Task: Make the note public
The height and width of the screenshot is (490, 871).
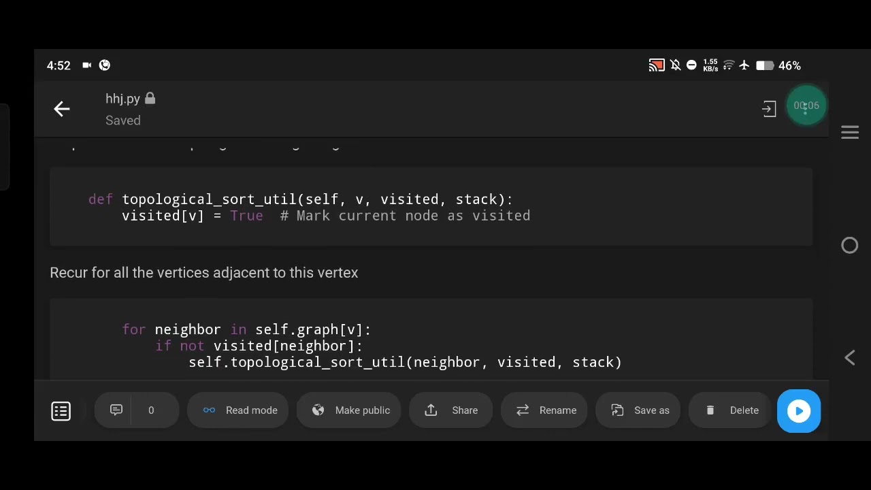Action: click(x=348, y=410)
